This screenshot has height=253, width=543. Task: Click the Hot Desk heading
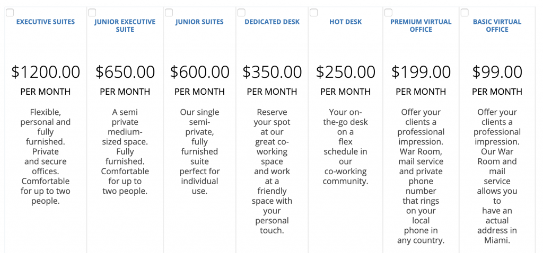pyautogui.click(x=346, y=22)
